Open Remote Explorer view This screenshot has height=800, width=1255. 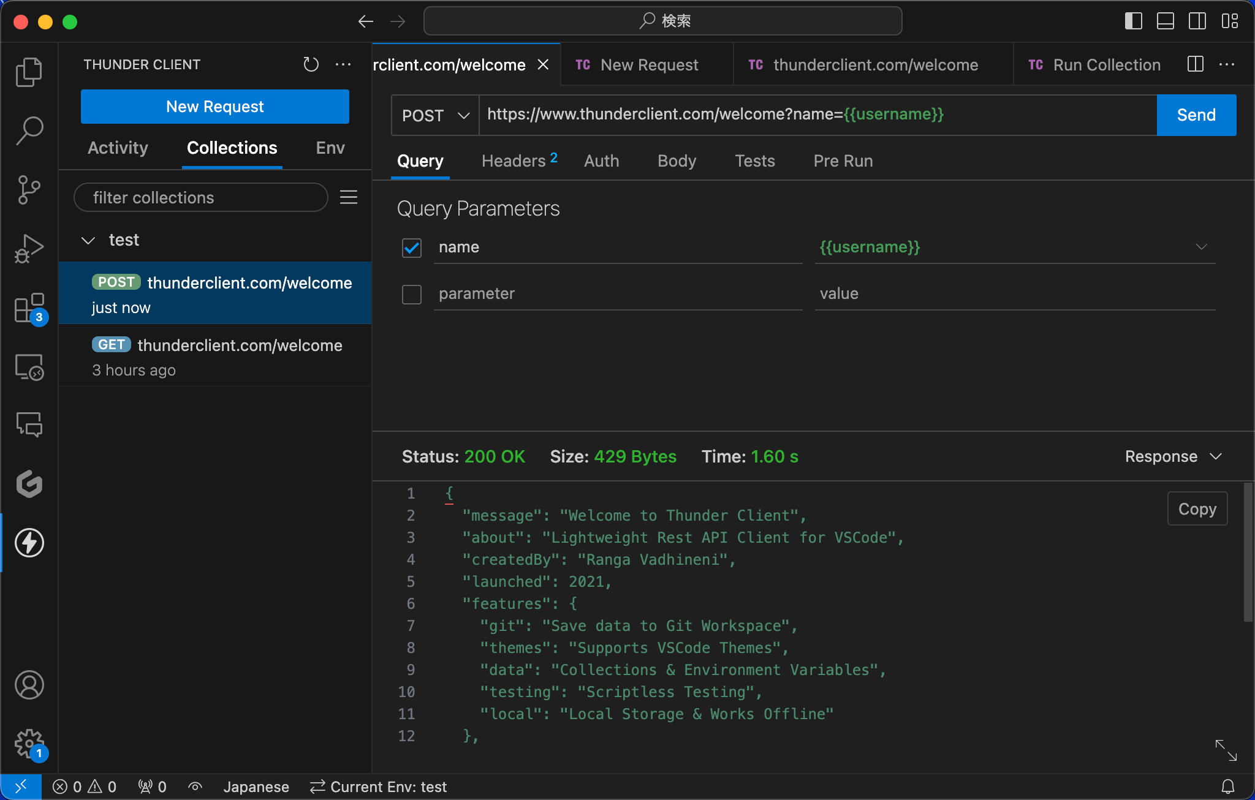29,366
